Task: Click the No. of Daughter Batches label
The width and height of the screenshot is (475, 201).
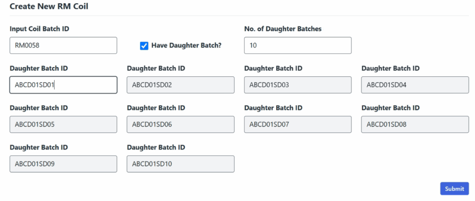Action: (x=282, y=29)
